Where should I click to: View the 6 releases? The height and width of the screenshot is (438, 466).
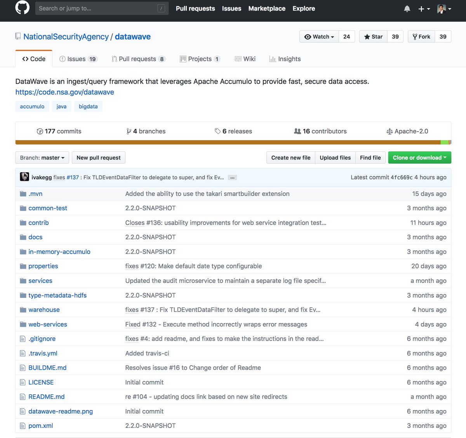233,131
